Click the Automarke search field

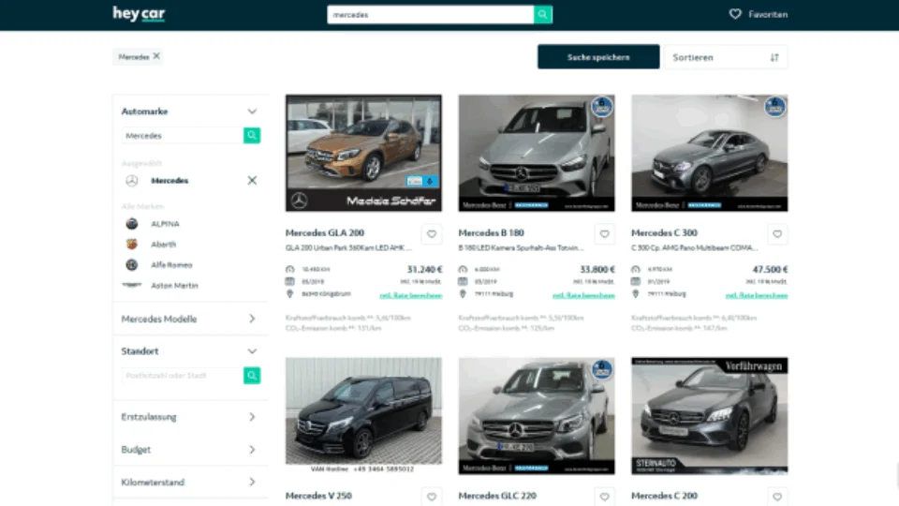183,135
